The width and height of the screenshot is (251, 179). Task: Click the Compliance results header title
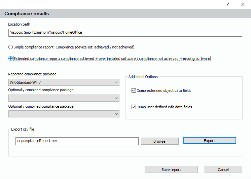[x=27, y=14]
